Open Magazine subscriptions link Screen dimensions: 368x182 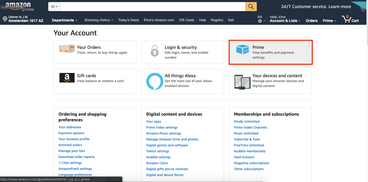(x=252, y=163)
